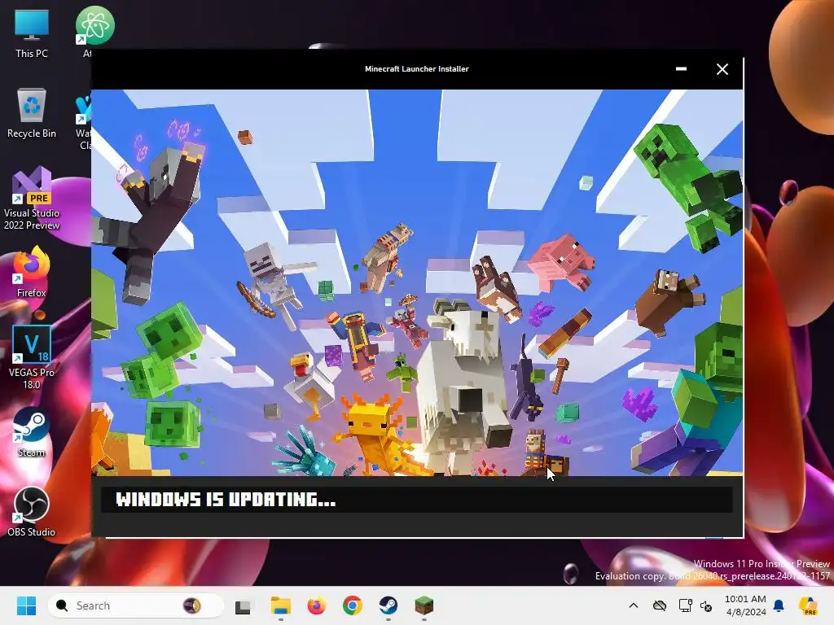
Task: Minimize the Minecraft Launcher Installer window
Action: [681, 69]
